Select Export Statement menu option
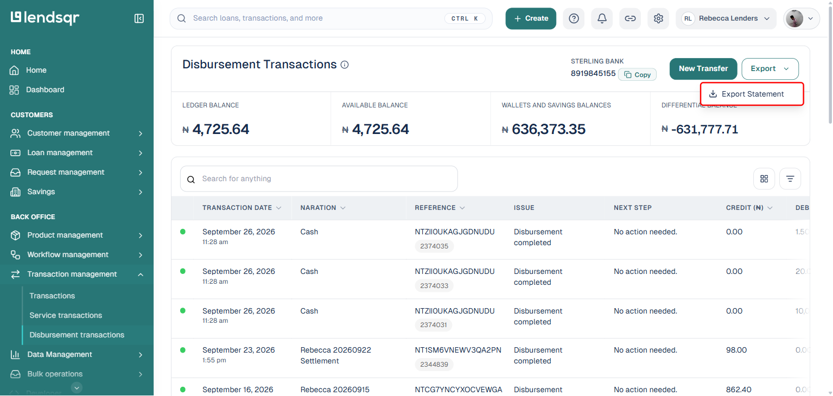This screenshot has height=396, width=833. click(x=752, y=94)
